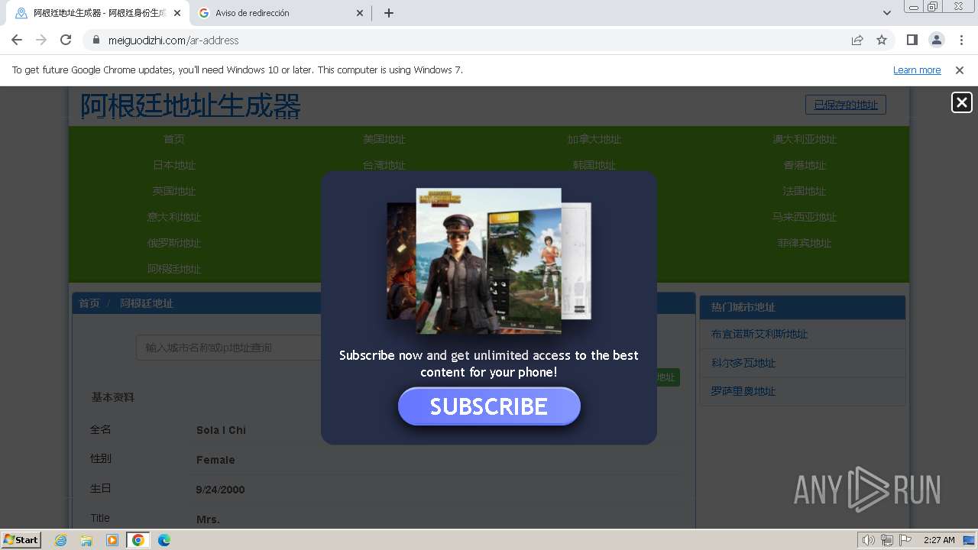This screenshot has width=978, height=550.
Task: Open the Learn more link
Action: pyautogui.click(x=917, y=70)
